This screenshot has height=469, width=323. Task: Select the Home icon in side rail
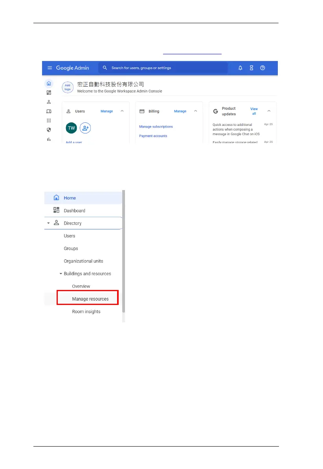tap(49, 83)
